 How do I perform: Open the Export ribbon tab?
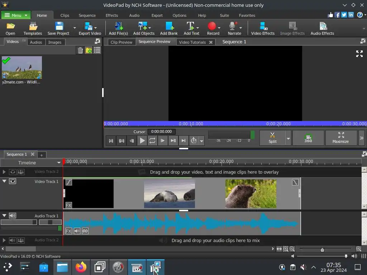click(157, 15)
